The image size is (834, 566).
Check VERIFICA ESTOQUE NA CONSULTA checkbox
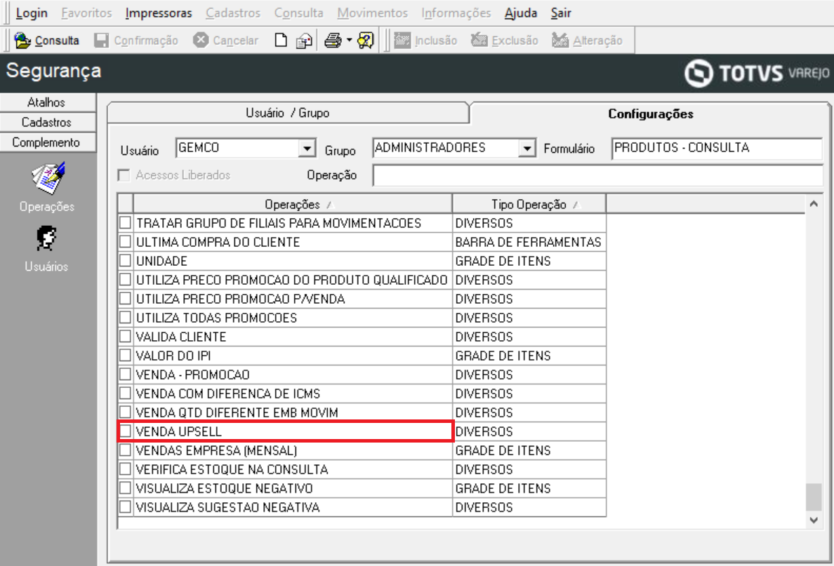(x=125, y=469)
